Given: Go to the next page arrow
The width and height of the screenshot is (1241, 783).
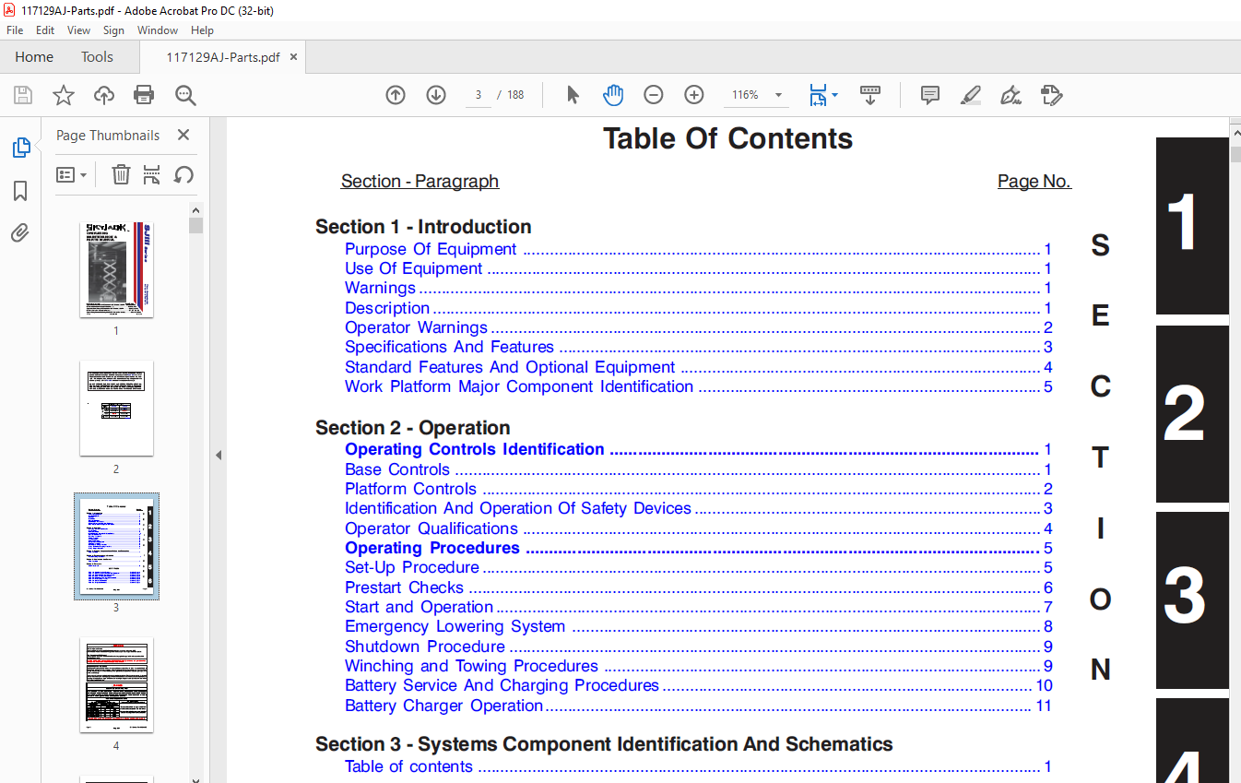Looking at the screenshot, I should [436, 95].
